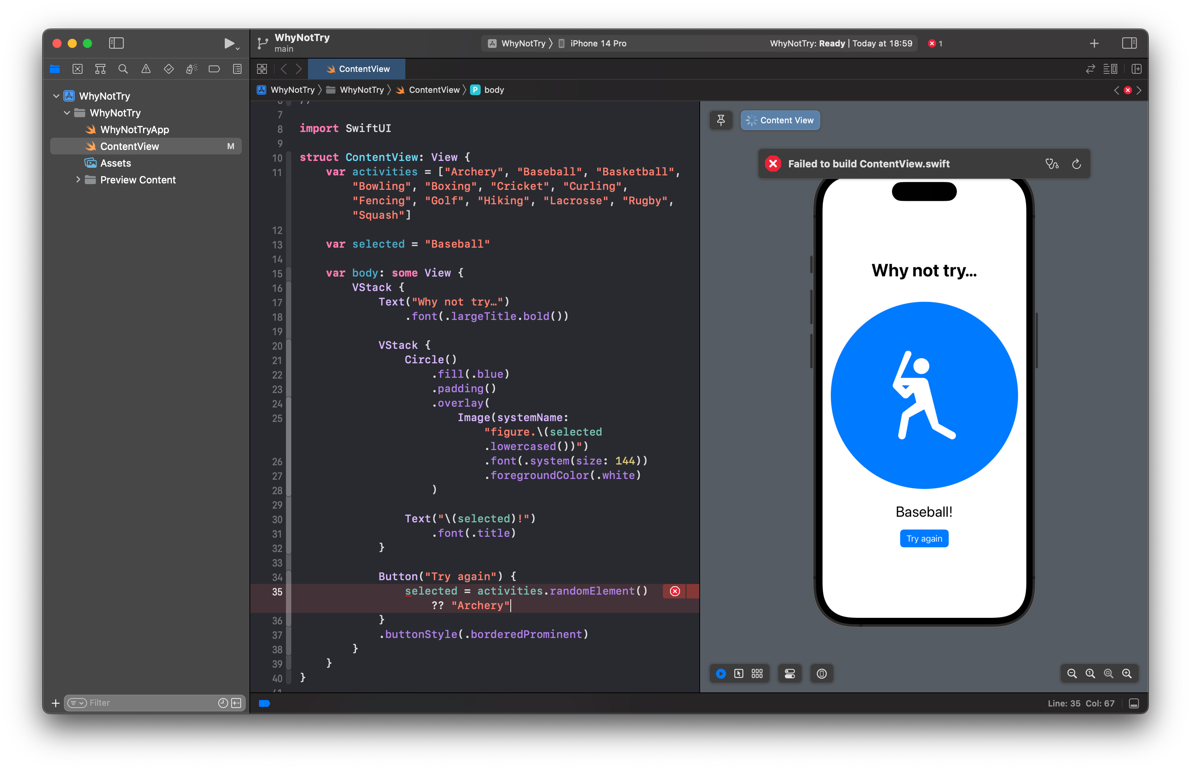Image resolution: width=1191 pixels, height=770 pixels.
Task: Open the error count indicator in the activity bar
Action: click(x=935, y=43)
